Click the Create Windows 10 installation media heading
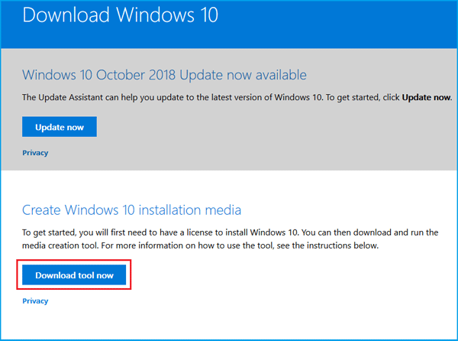458x341 pixels. (133, 209)
